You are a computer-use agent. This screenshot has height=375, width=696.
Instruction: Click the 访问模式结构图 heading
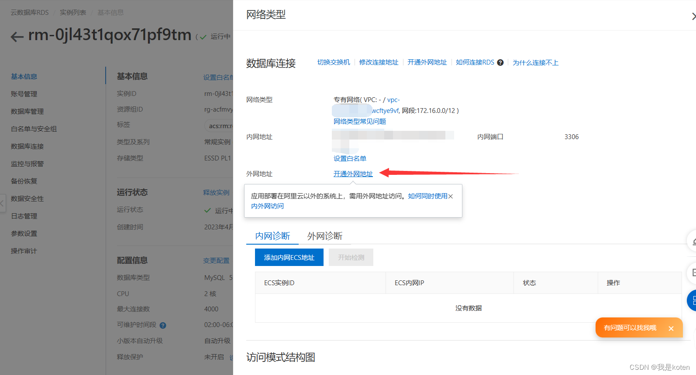(281, 357)
